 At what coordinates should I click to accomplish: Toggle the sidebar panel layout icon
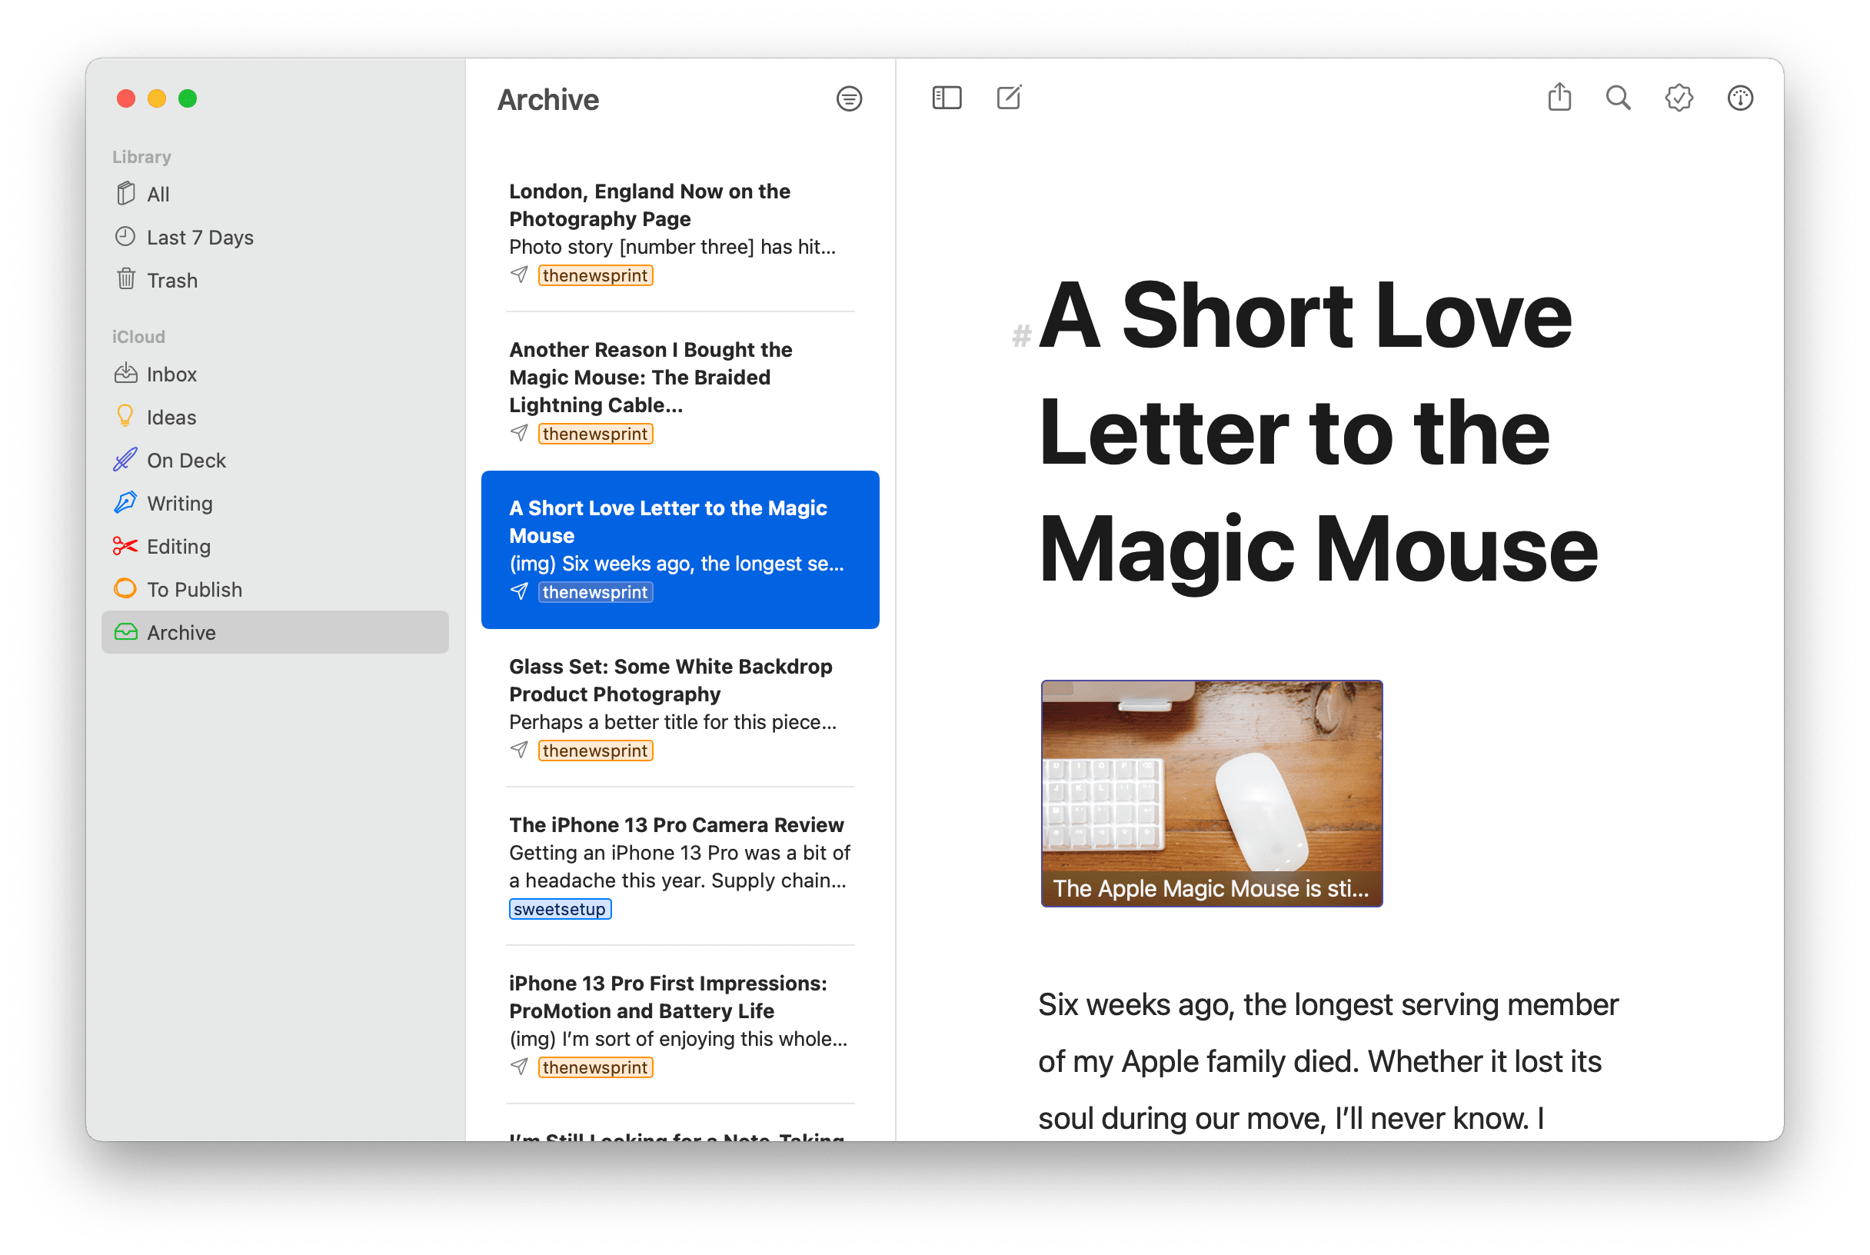[x=947, y=98]
